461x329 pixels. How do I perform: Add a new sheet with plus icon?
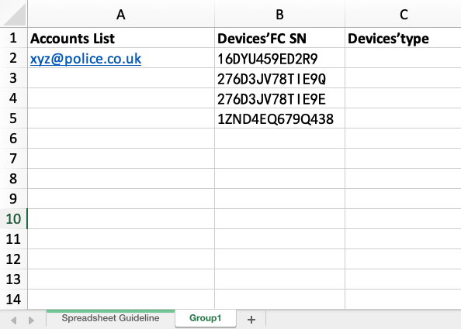click(251, 319)
